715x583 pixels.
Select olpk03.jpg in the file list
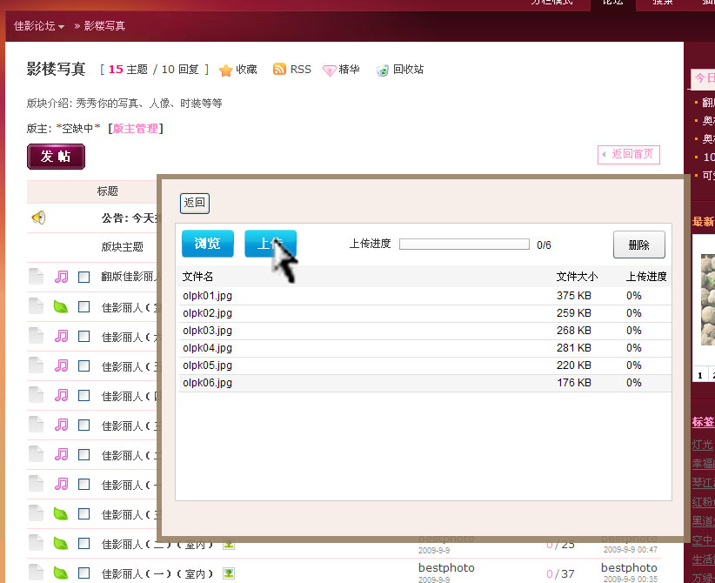(x=208, y=331)
